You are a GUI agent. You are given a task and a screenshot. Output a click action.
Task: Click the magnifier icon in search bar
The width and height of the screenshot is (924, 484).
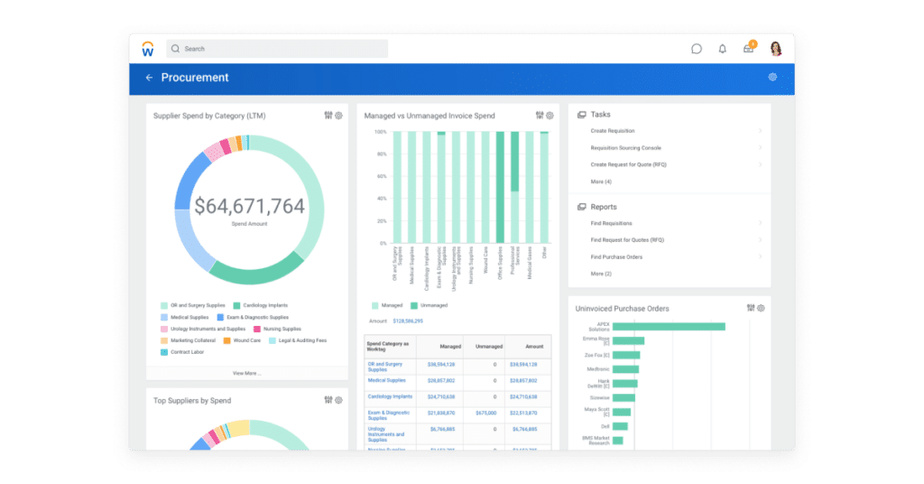pos(176,49)
